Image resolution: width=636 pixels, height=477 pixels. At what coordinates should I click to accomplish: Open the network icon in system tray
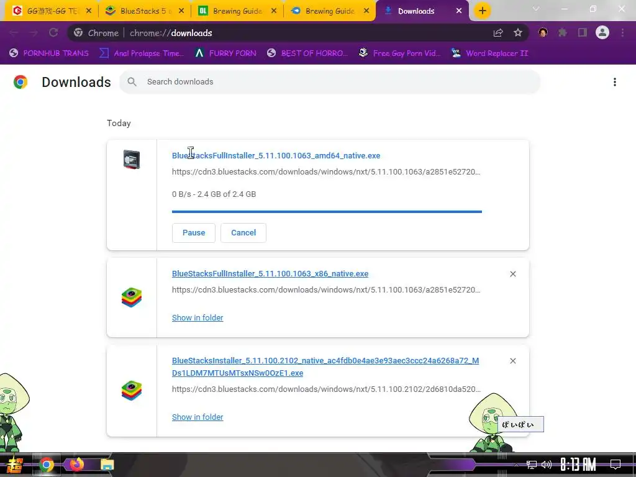pyautogui.click(x=531, y=465)
